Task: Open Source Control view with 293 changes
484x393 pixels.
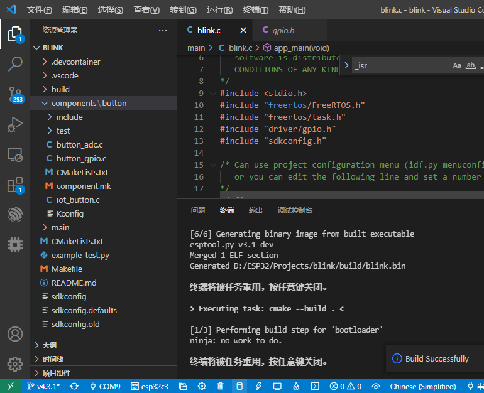Action: 15,94
